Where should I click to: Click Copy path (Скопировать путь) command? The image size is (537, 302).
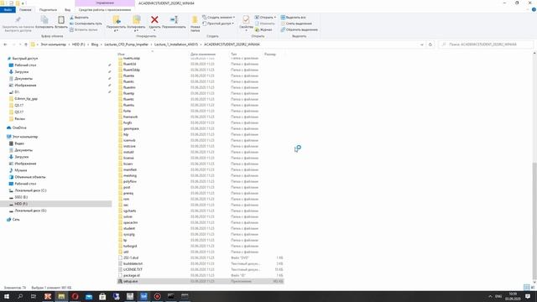click(86, 23)
